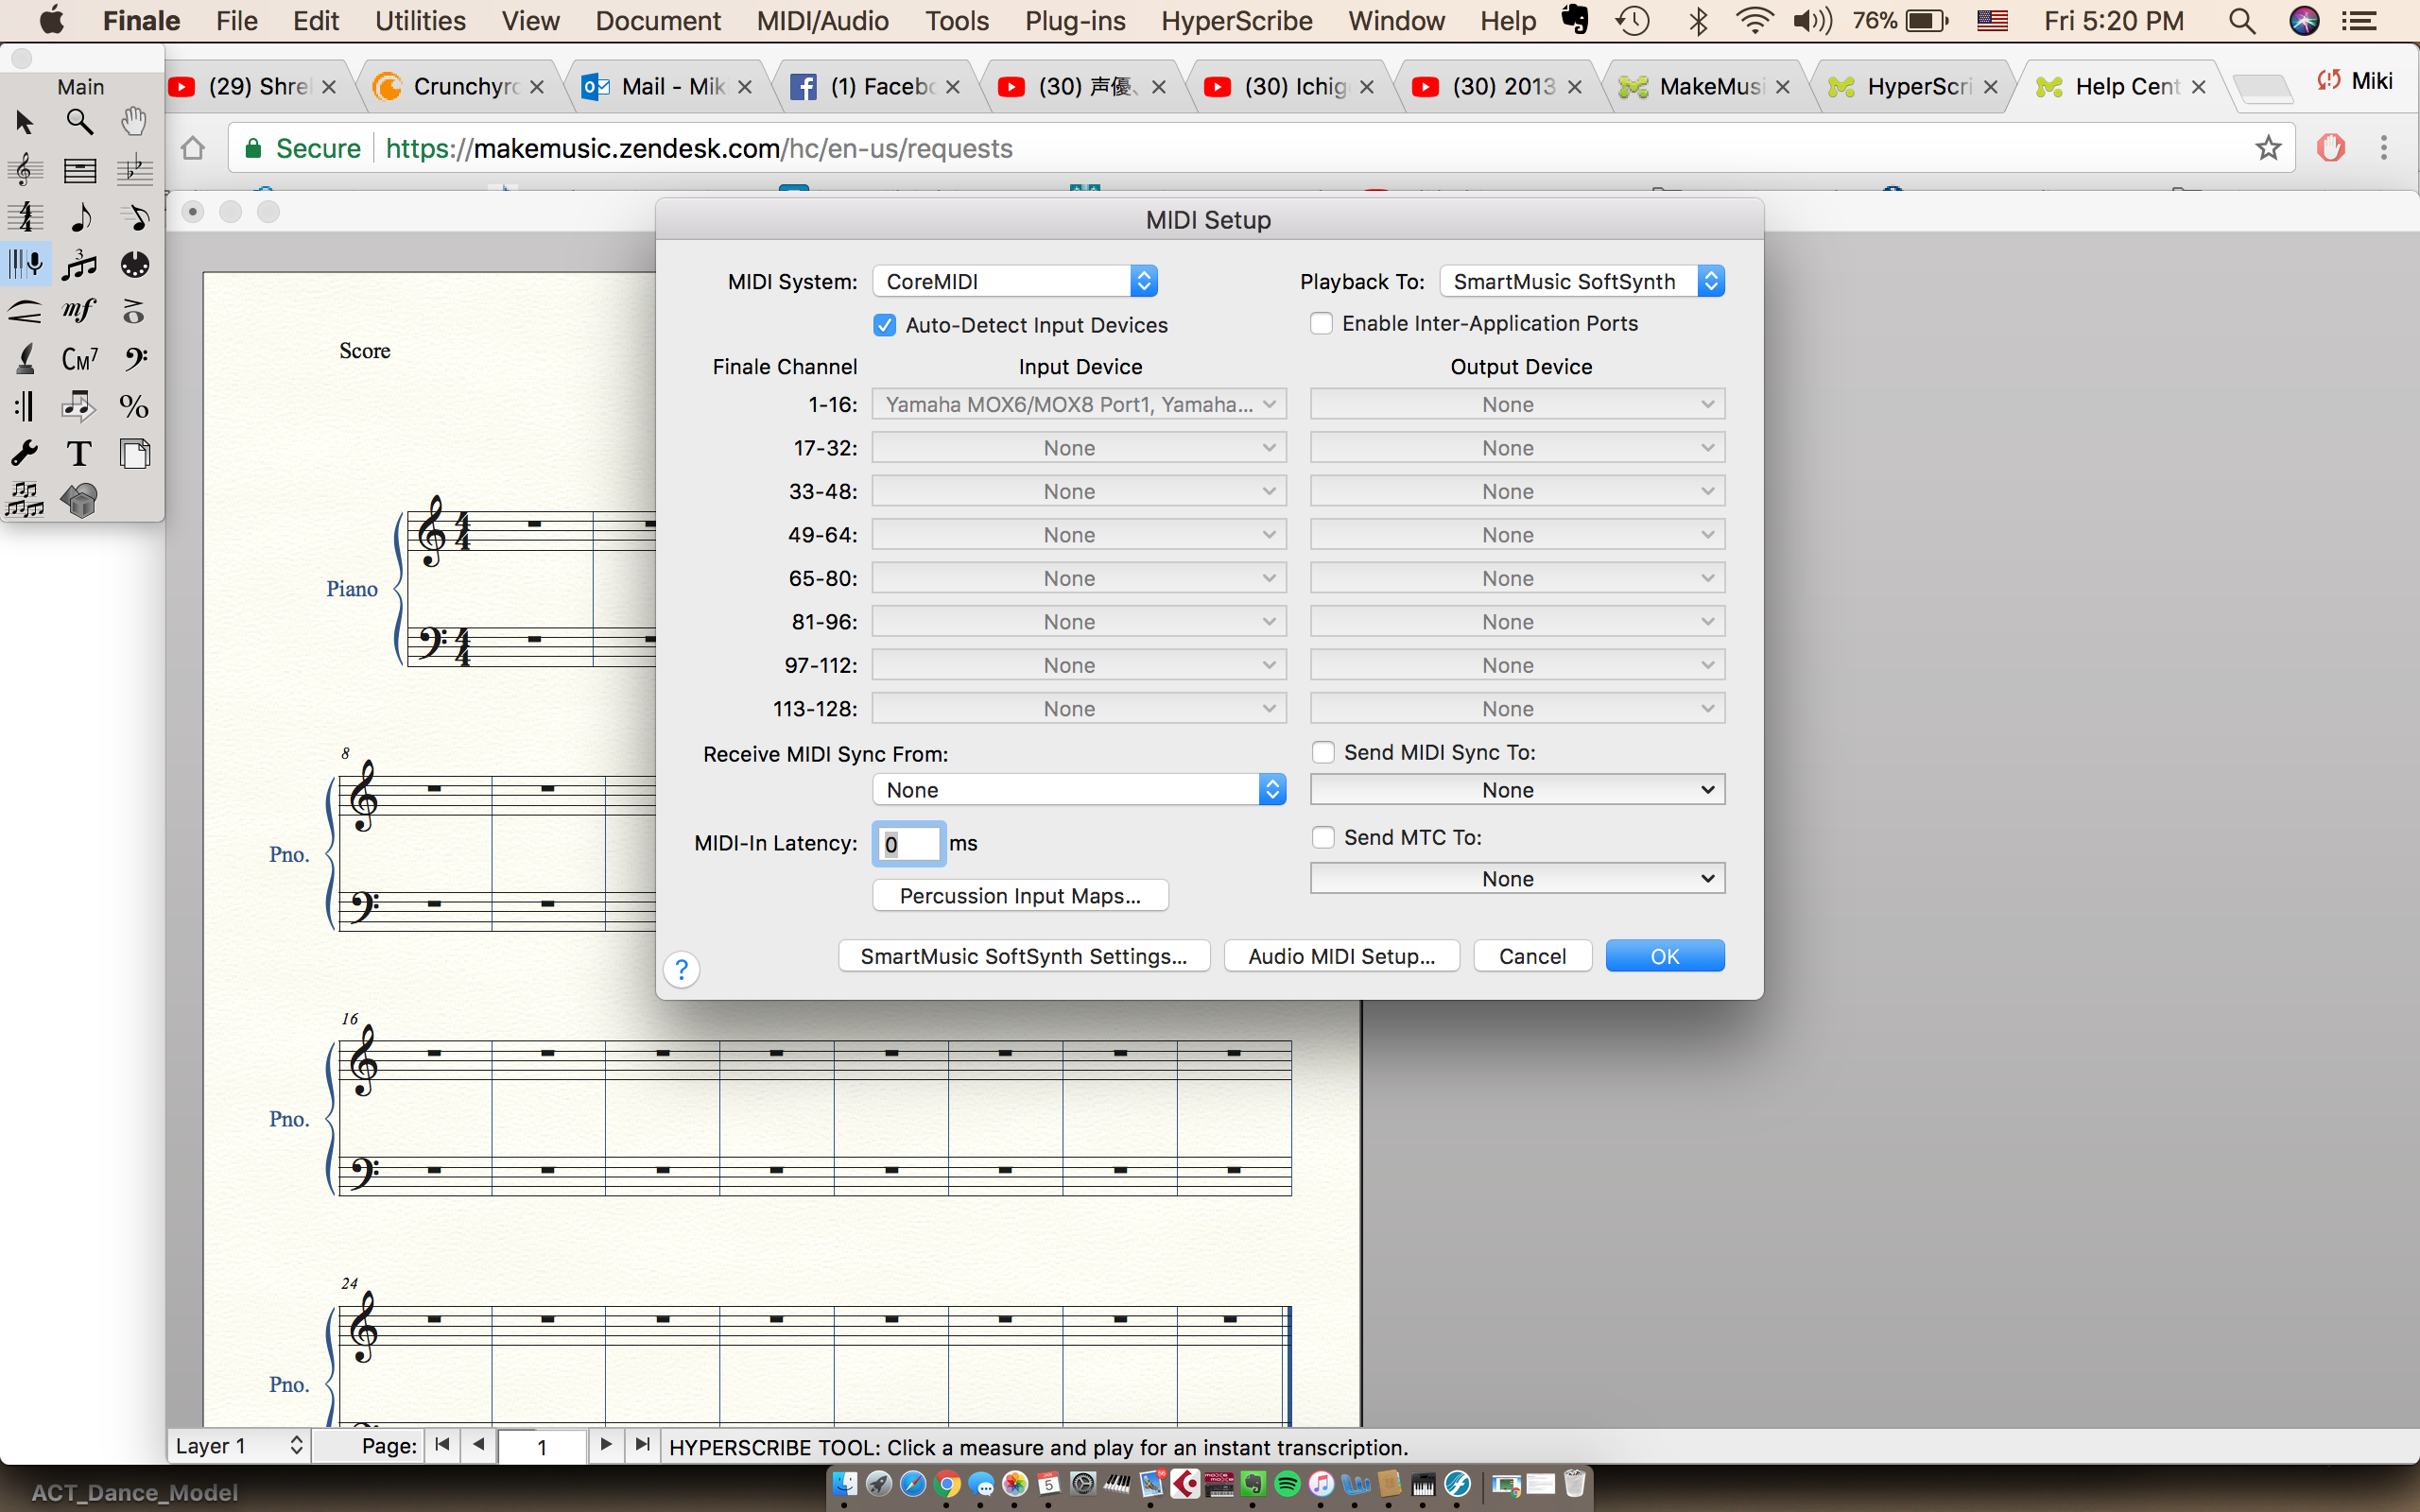
Task: Open the HyperScribe menu
Action: (x=1236, y=21)
